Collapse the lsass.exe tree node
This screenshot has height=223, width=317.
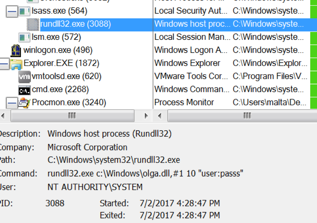pyautogui.click(x=12, y=11)
